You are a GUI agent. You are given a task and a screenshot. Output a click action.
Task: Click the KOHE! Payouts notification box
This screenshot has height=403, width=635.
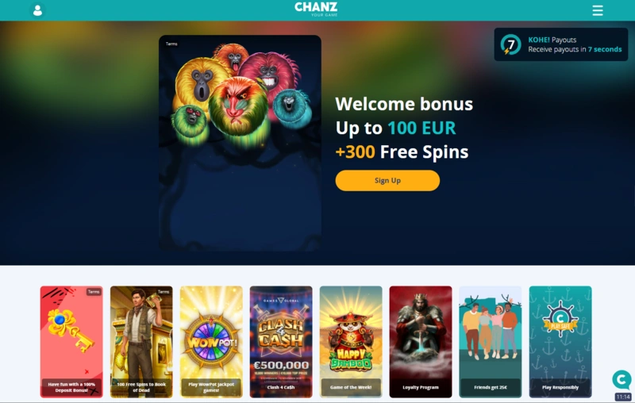click(x=561, y=44)
